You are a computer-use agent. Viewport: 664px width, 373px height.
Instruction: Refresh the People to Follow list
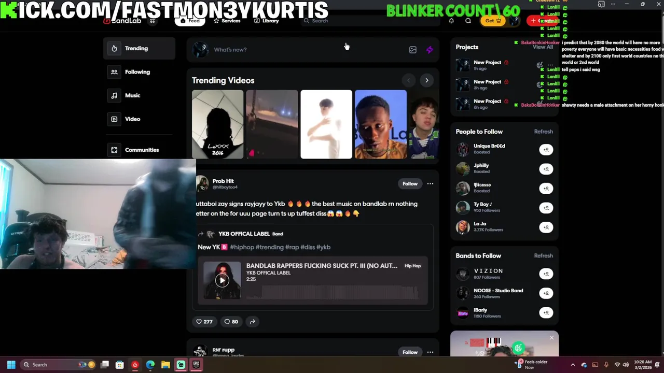(x=544, y=132)
